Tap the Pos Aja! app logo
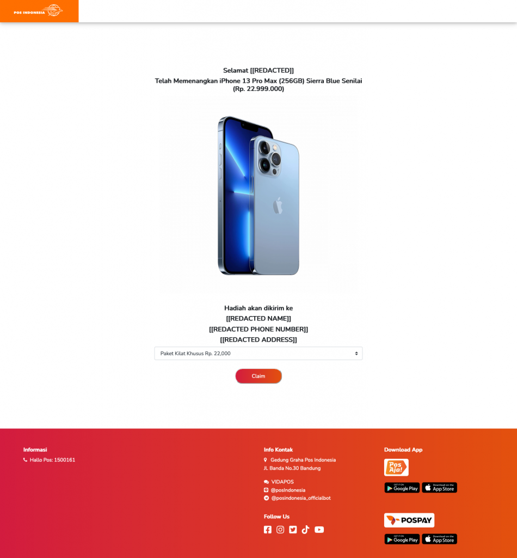 396,467
